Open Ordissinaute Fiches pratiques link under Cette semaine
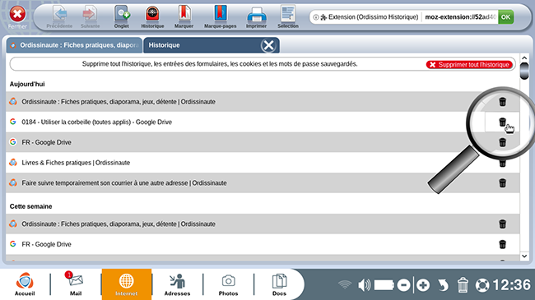This screenshot has width=535, height=300. tap(119, 224)
